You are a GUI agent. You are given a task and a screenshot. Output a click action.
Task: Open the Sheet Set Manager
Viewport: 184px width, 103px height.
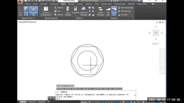pyautogui.click(x=84, y=11)
